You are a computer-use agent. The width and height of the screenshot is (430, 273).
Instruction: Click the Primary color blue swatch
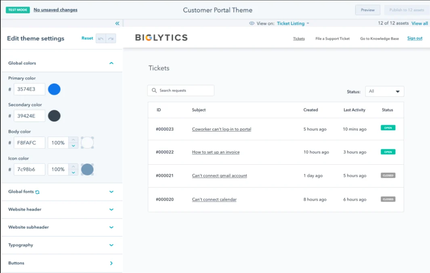(x=54, y=89)
